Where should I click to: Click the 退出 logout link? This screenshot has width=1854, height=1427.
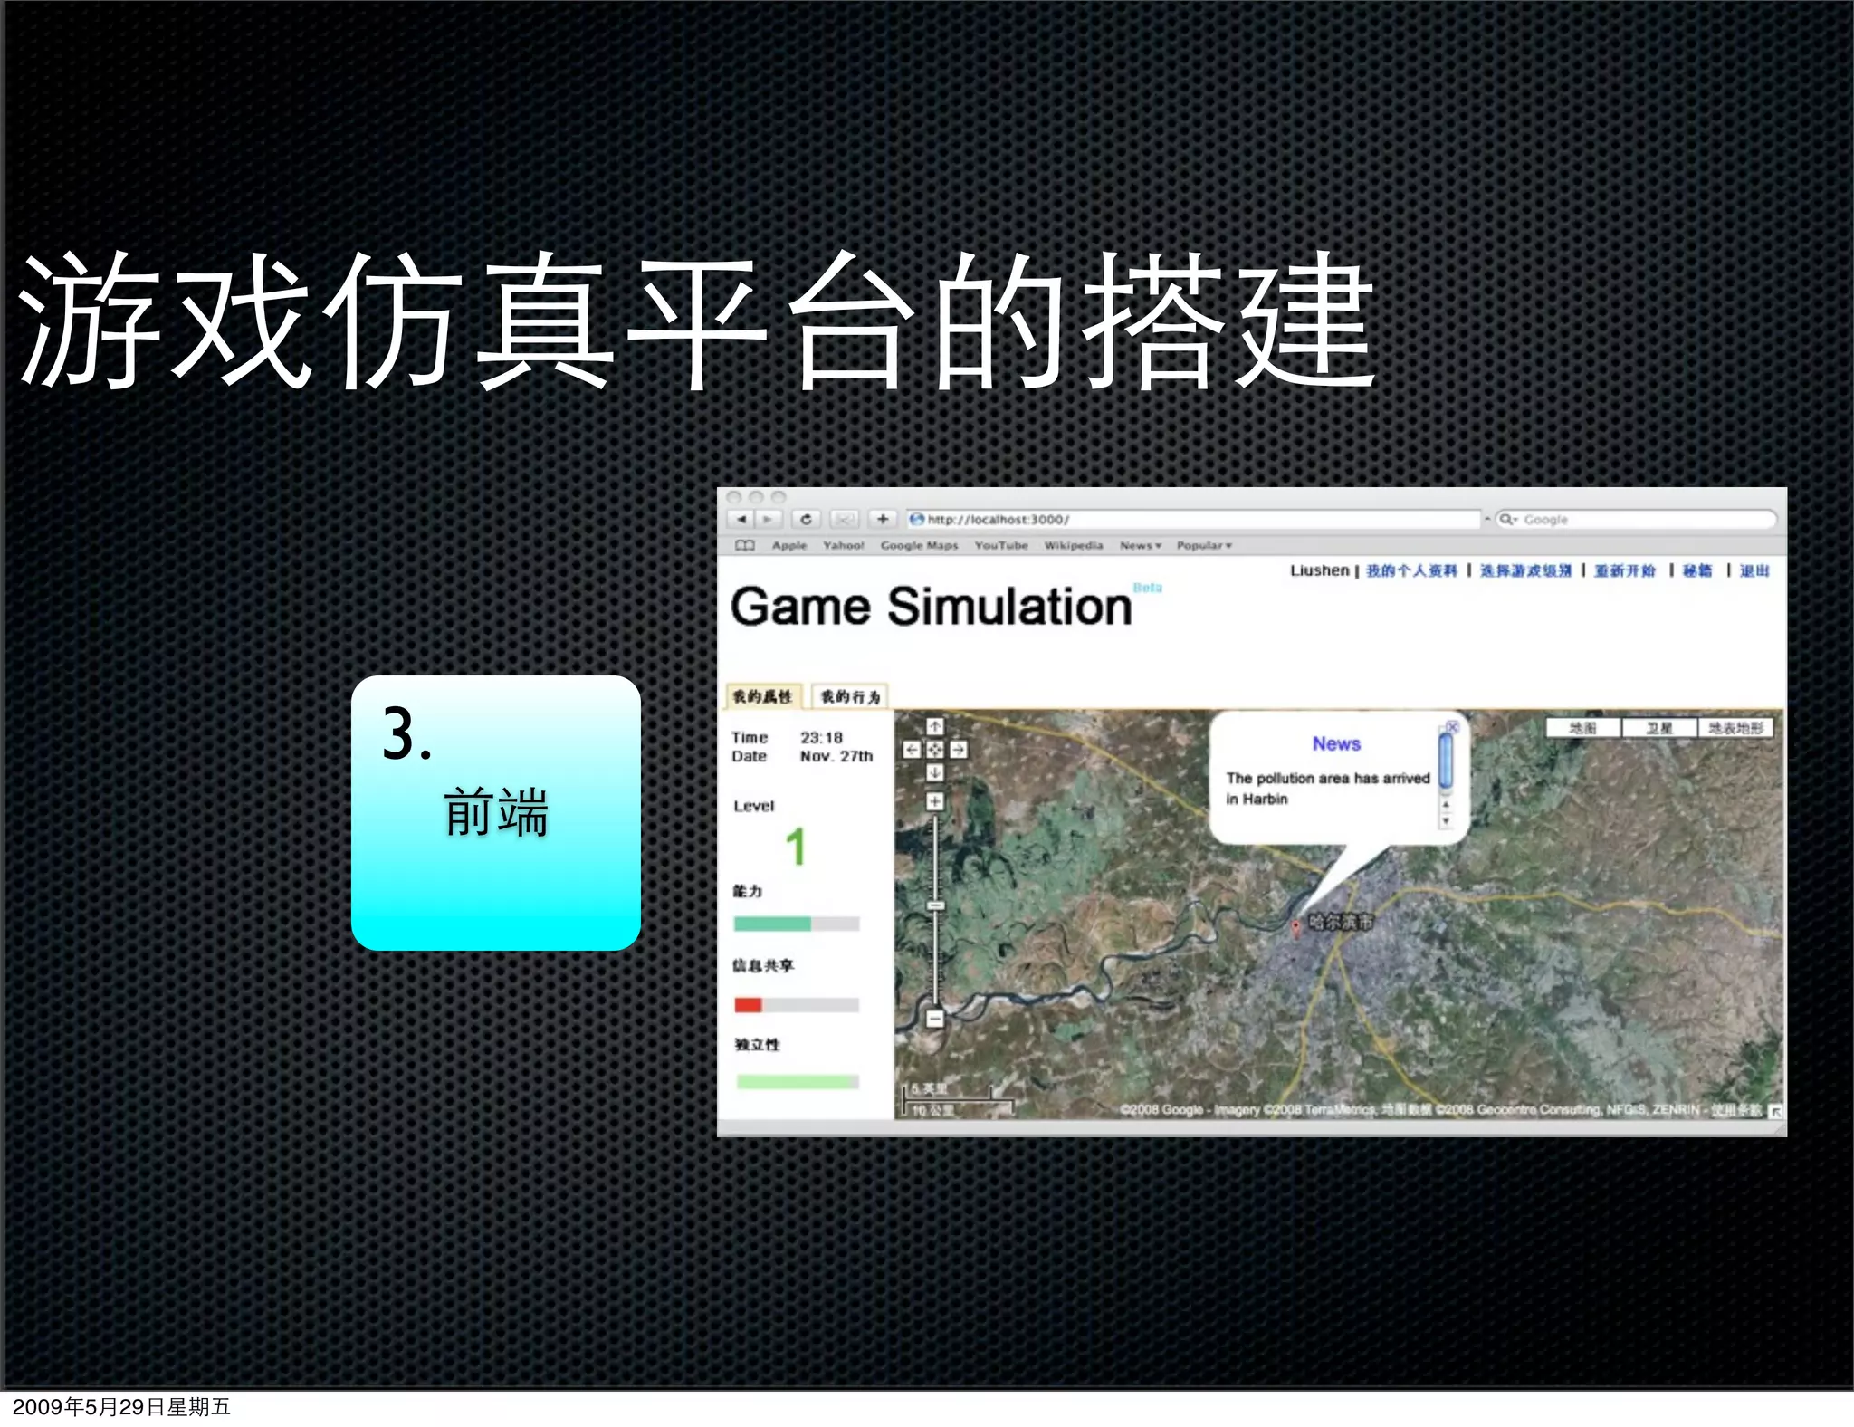(x=1754, y=570)
